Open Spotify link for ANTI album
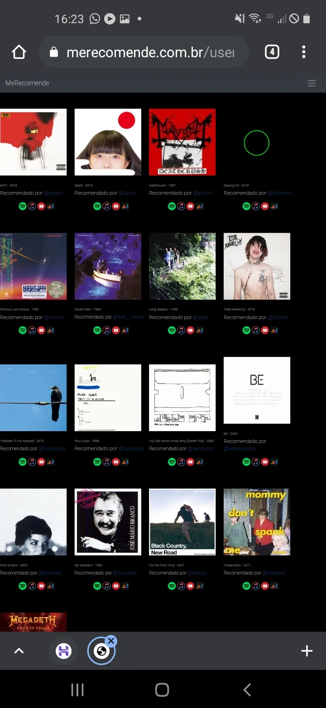Image resolution: width=326 pixels, height=708 pixels. (23, 206)
